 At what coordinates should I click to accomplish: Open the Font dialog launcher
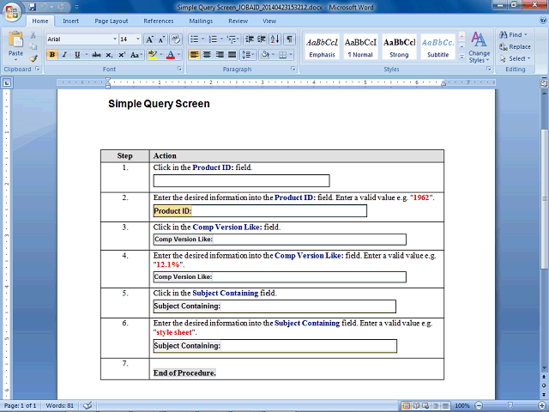click(179, 69)
